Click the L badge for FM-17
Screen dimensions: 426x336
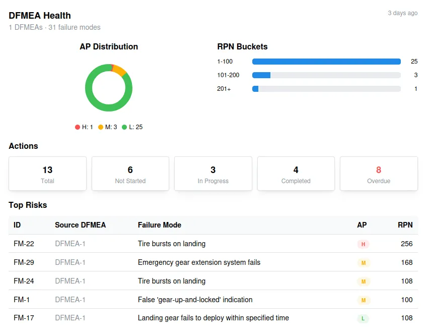point(363,318)
